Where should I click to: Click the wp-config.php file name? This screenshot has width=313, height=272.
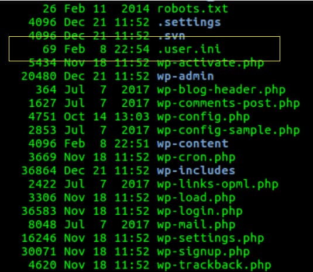tap(204, 117)
